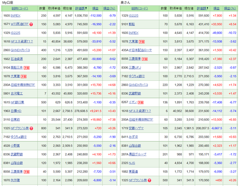Click red alert icon beside NFブラジル株 in My口座

(x=31, y=128)
